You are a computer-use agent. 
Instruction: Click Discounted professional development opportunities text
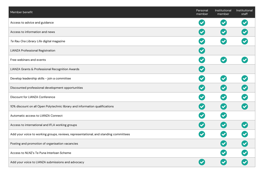47,88
